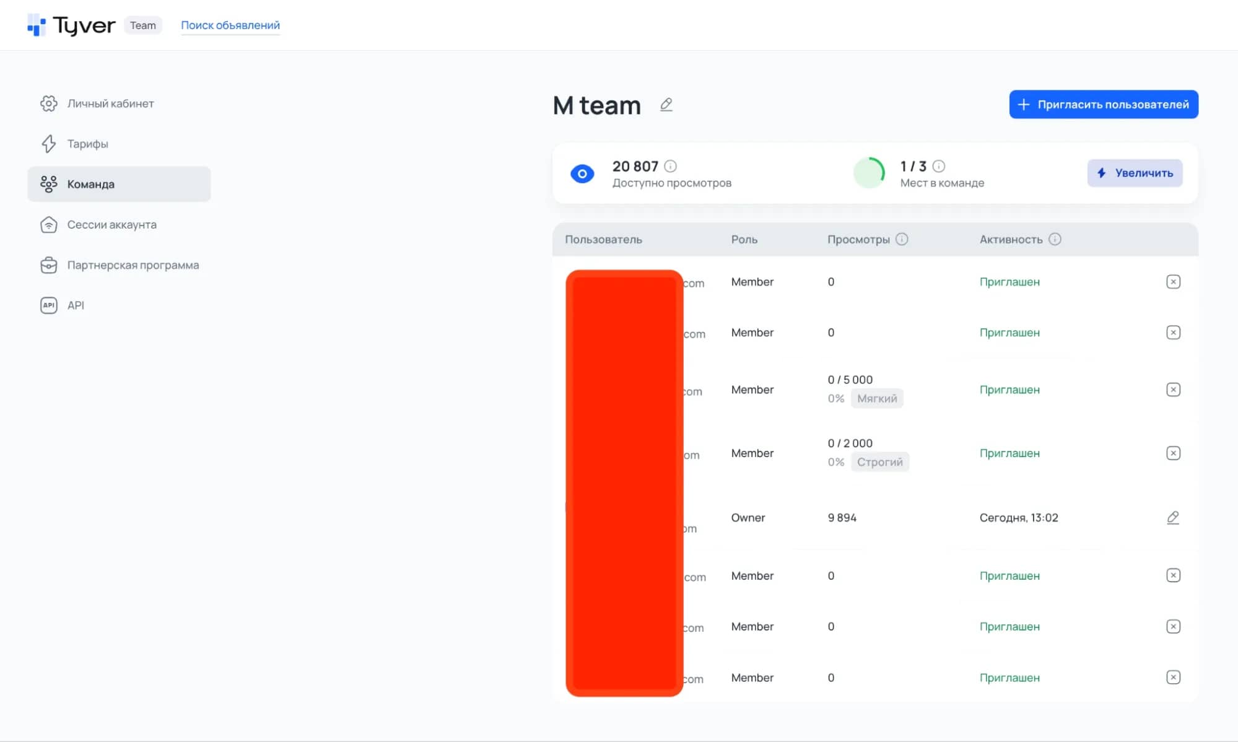Remove first invited Member in the list
The height and width of the screenshot is (742, 1238).
pos(1173,282)
